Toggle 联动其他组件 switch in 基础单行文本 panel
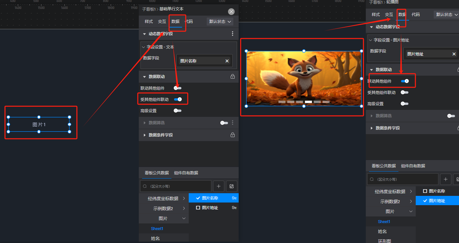 coord(178,88)
